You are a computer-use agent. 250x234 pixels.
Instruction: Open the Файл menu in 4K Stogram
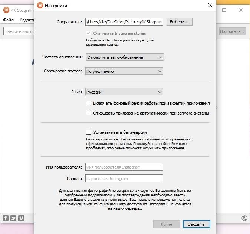coord(8,20)
